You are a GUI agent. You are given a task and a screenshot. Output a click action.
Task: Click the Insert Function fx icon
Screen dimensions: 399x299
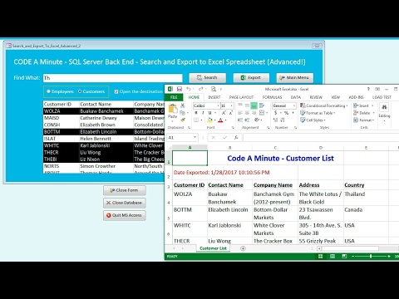(236, 137)
